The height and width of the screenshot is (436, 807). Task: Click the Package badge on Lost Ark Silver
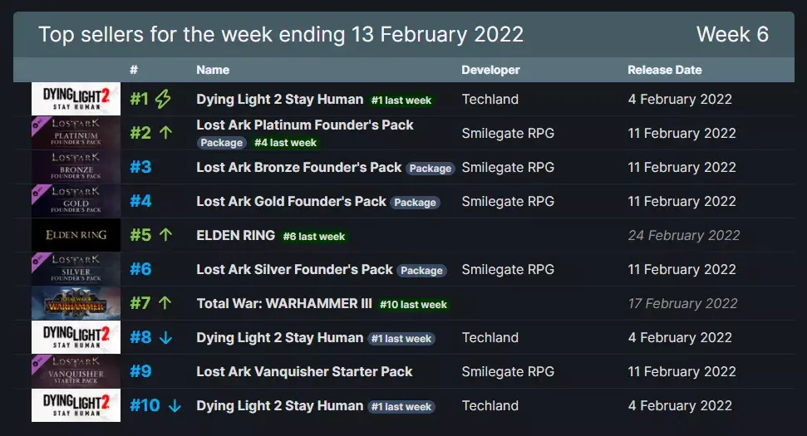pos(421,271)
